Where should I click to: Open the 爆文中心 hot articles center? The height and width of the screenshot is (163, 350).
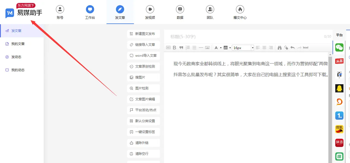[x=240, y=13]
